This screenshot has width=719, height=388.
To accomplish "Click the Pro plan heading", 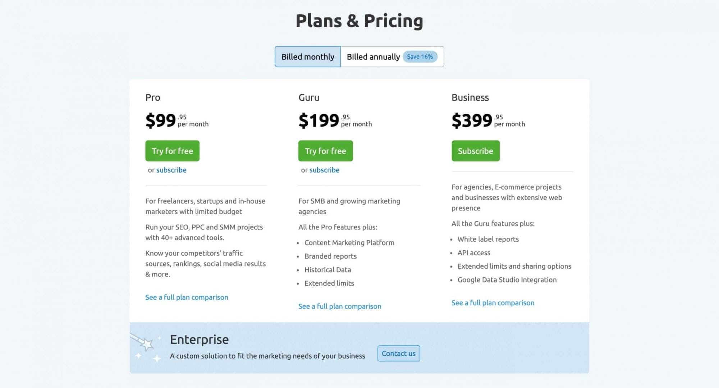I will point(153,97).
